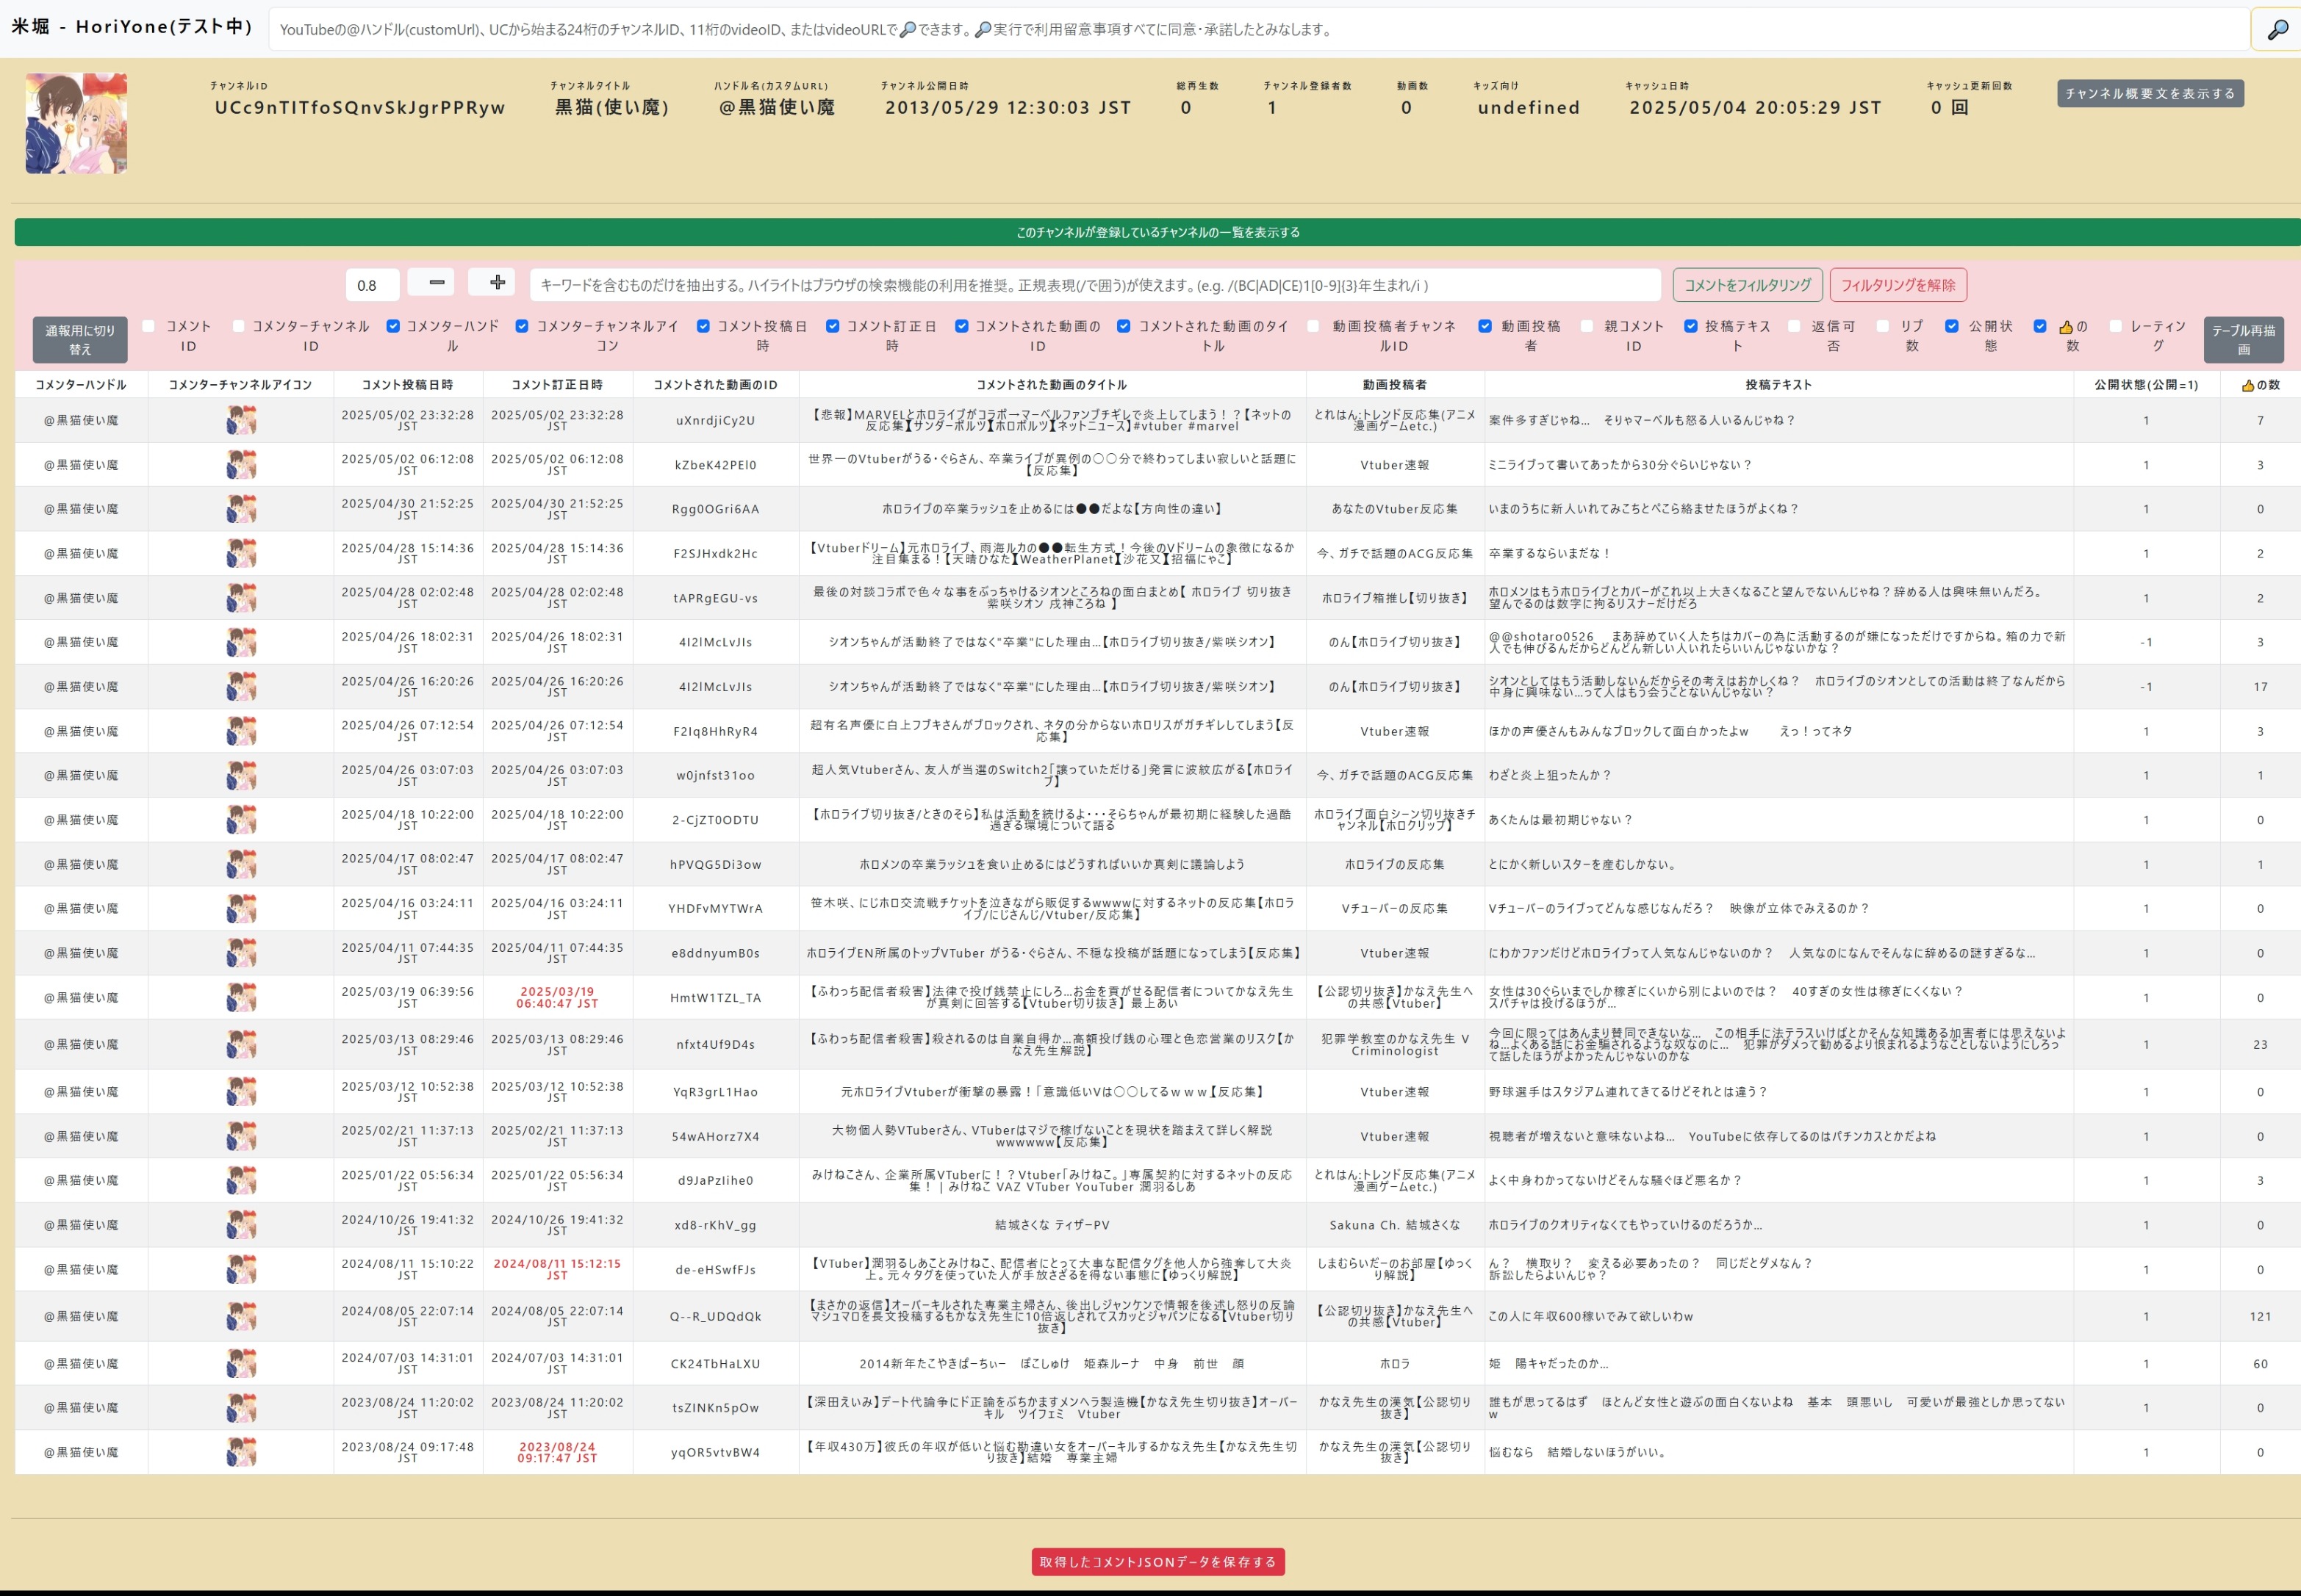Screen dimensions: 2301x1596
Task: Click 週報用に切り替え button
Action: (80, 339)
